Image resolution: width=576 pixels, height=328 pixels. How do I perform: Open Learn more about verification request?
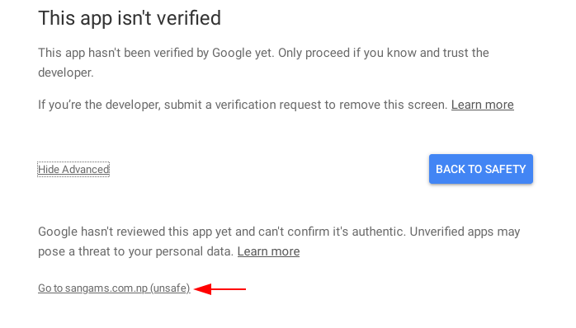pos(482,105)
